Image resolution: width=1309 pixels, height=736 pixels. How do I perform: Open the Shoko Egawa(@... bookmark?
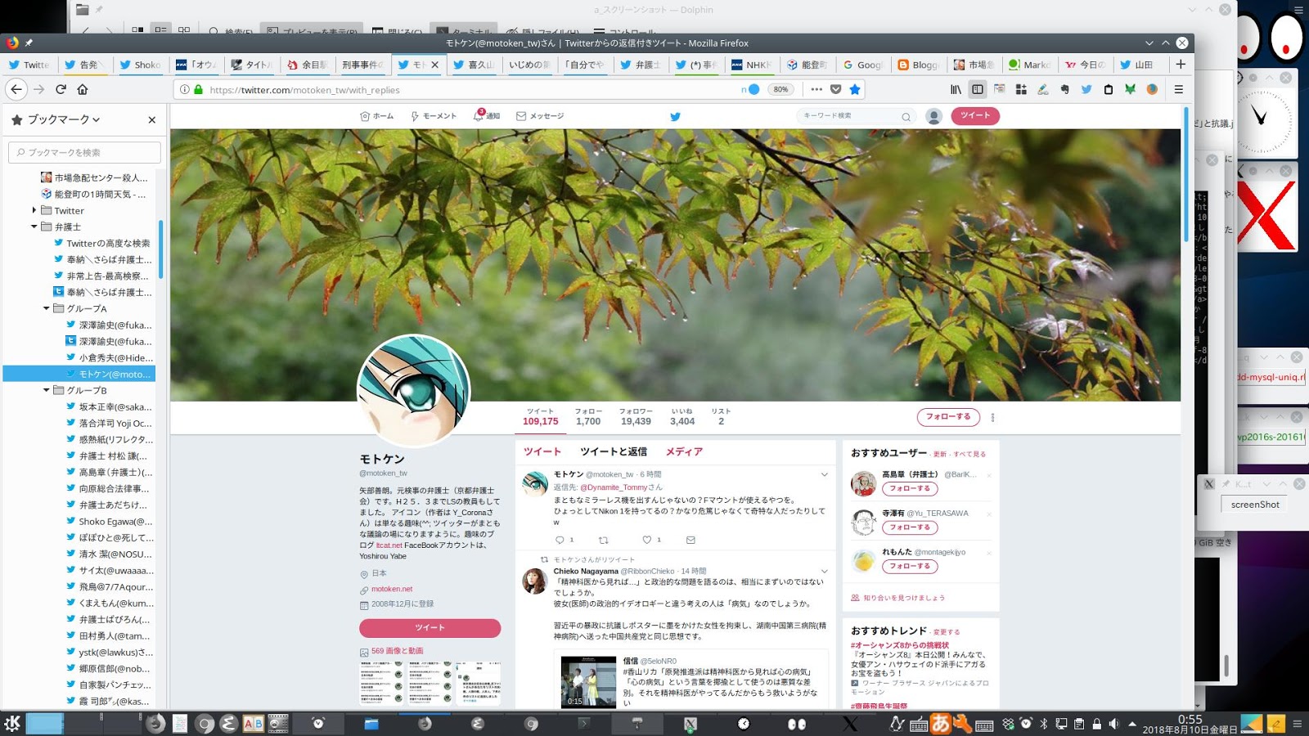(x=109, y=521)
